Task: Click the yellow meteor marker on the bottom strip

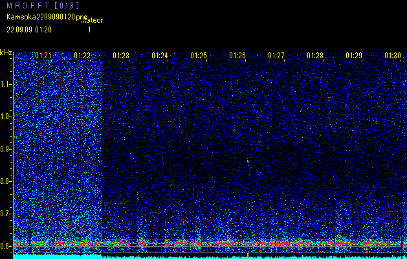Action: pyautogui.click(x=248, y=256)
